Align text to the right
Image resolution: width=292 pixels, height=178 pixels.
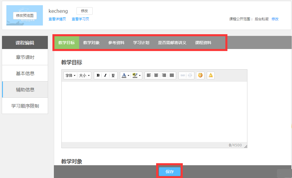(x=164, y=75)
